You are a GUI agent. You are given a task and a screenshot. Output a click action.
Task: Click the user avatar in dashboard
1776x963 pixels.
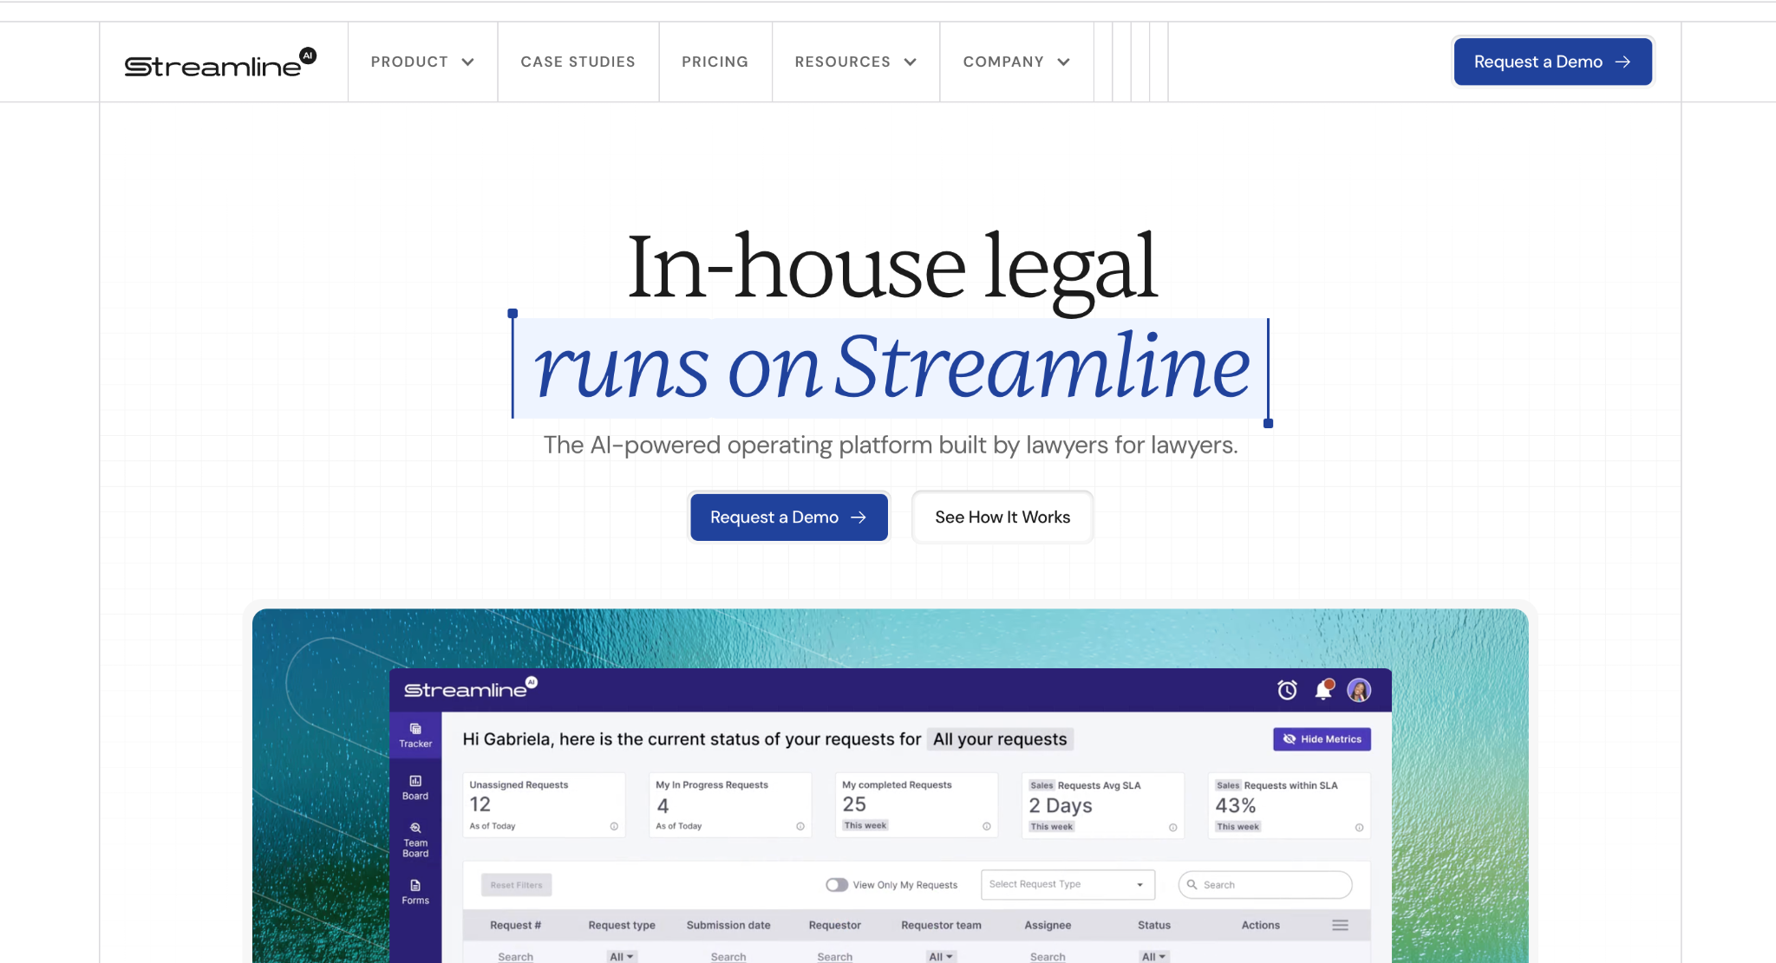1359,690
